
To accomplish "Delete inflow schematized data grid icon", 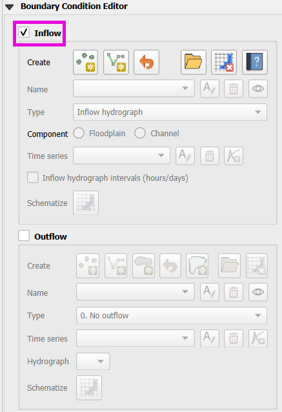I will (x=224, y=62).
